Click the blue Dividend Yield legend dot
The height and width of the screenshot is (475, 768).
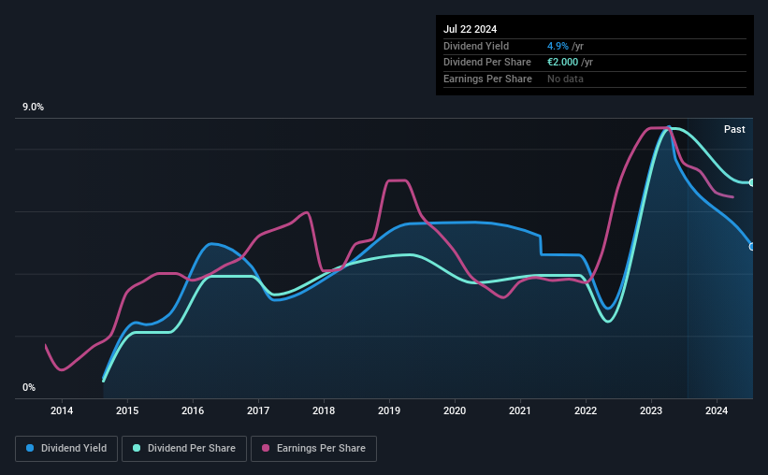[30, 448]
